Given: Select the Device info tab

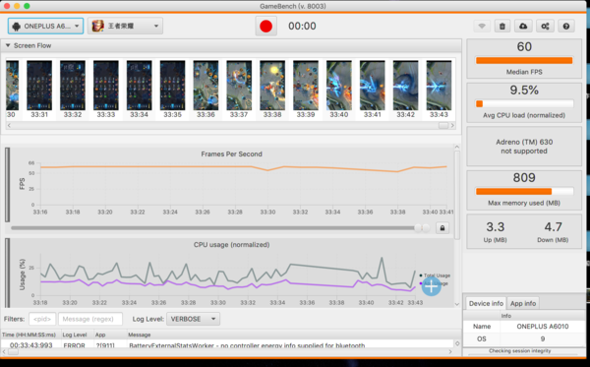Looking at the screenshot, I should (486, 303).
